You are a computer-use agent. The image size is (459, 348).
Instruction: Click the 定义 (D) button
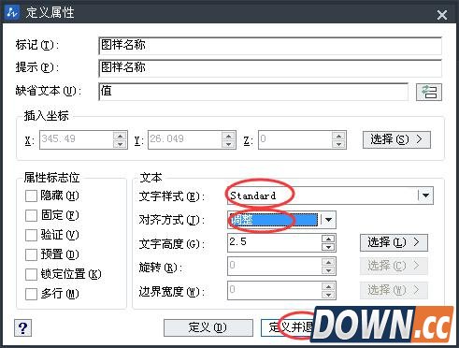[x=208, y=327]
